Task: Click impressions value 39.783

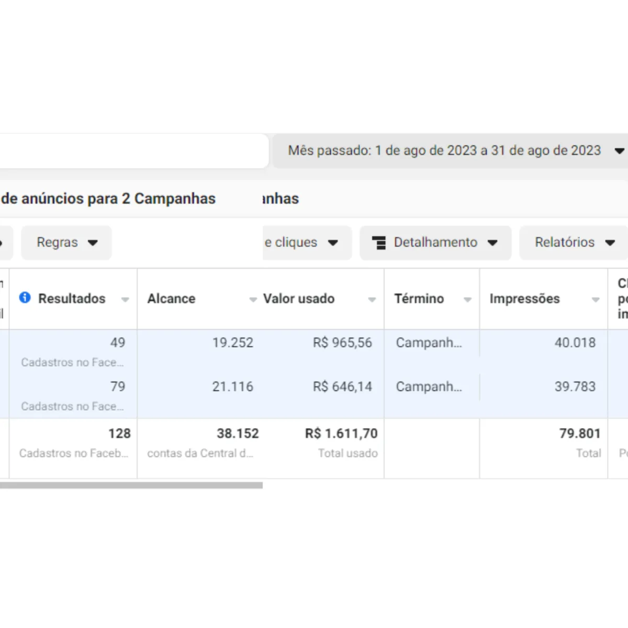Action: pyautogui.click(x=575, y=387)
